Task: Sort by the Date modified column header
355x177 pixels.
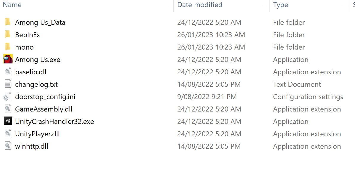Action: click(200, 5)
